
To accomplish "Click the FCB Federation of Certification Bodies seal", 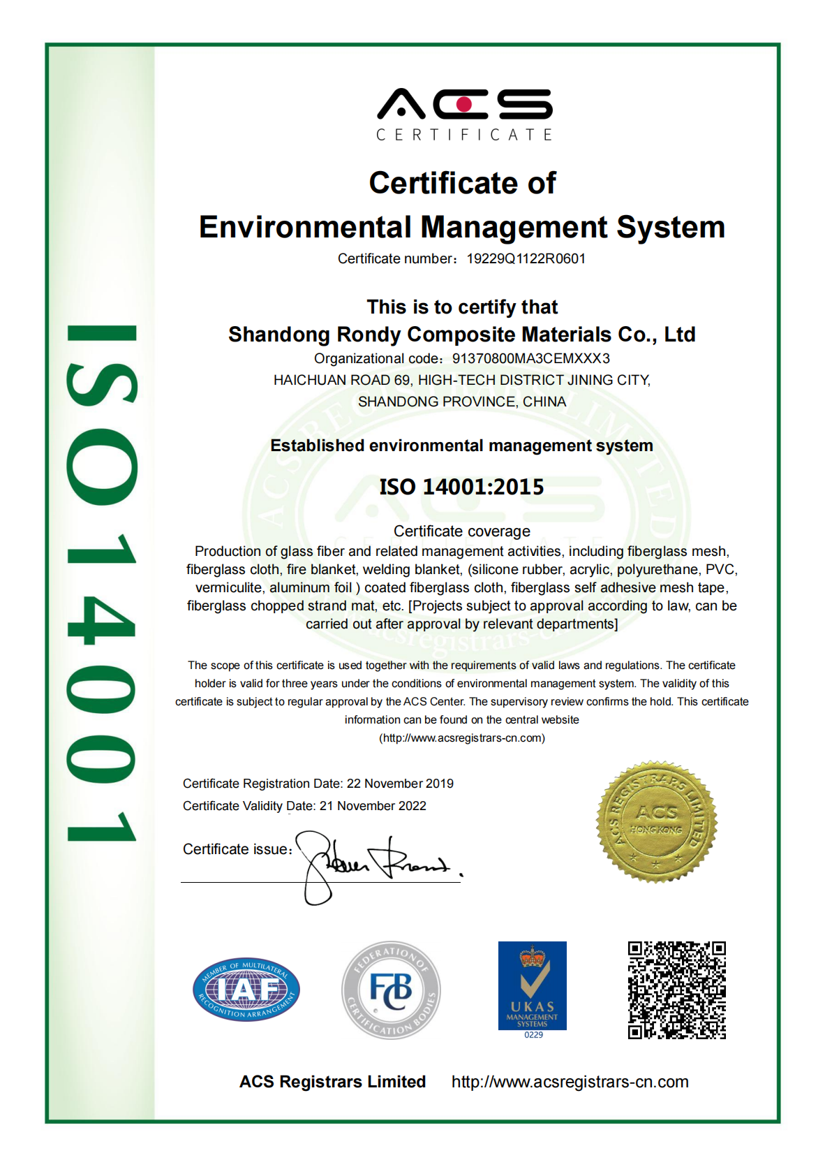I will (x=391, y=990).
